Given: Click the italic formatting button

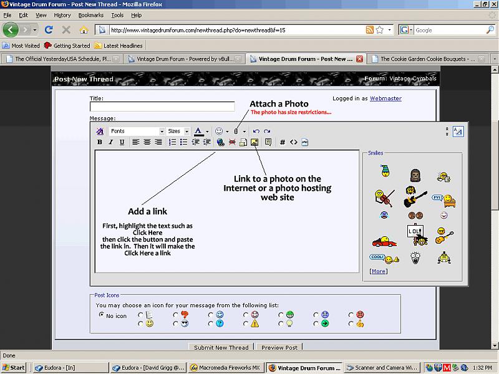Looking at the screenshot, I should pos(111,142).
